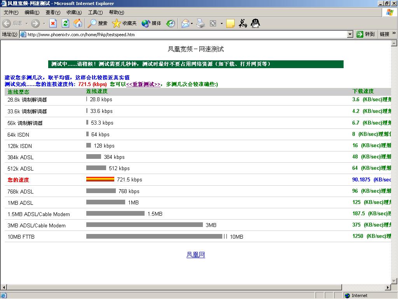
Task: Open the Media (媒体) globe pane
Action: pos(152,23)
